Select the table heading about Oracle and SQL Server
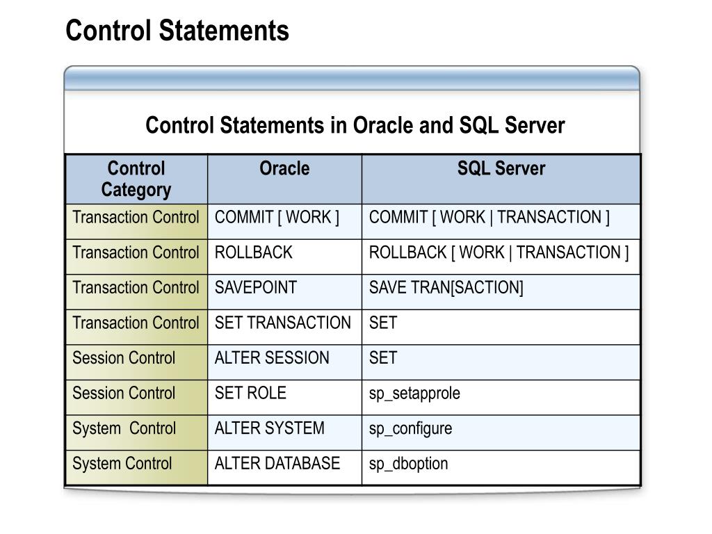 click(355, 125)
